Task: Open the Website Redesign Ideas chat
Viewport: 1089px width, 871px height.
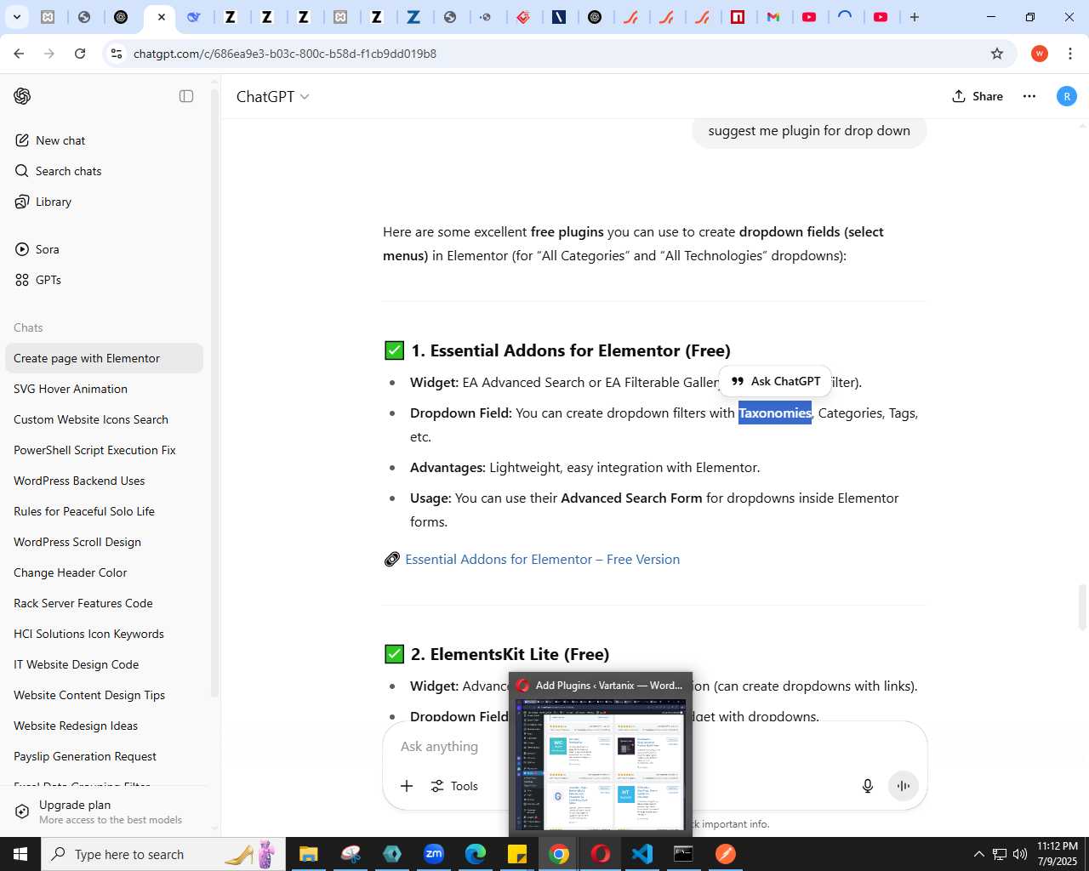Action: [x=104, y=726]
